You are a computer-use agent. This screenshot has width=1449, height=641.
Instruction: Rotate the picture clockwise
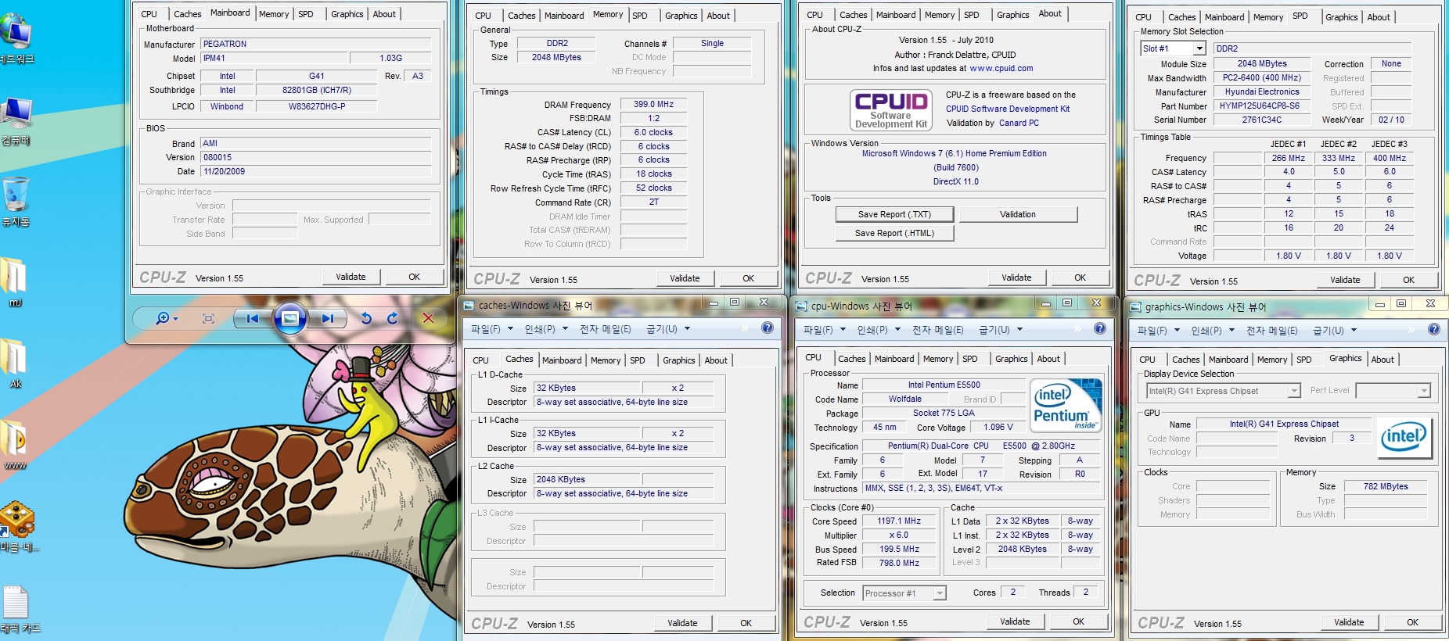(x=393, y=318)
